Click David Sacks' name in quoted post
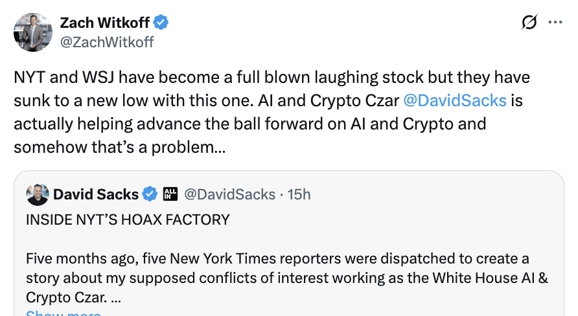The height and width of the screenshot is (316, 578). click(96, 194)
